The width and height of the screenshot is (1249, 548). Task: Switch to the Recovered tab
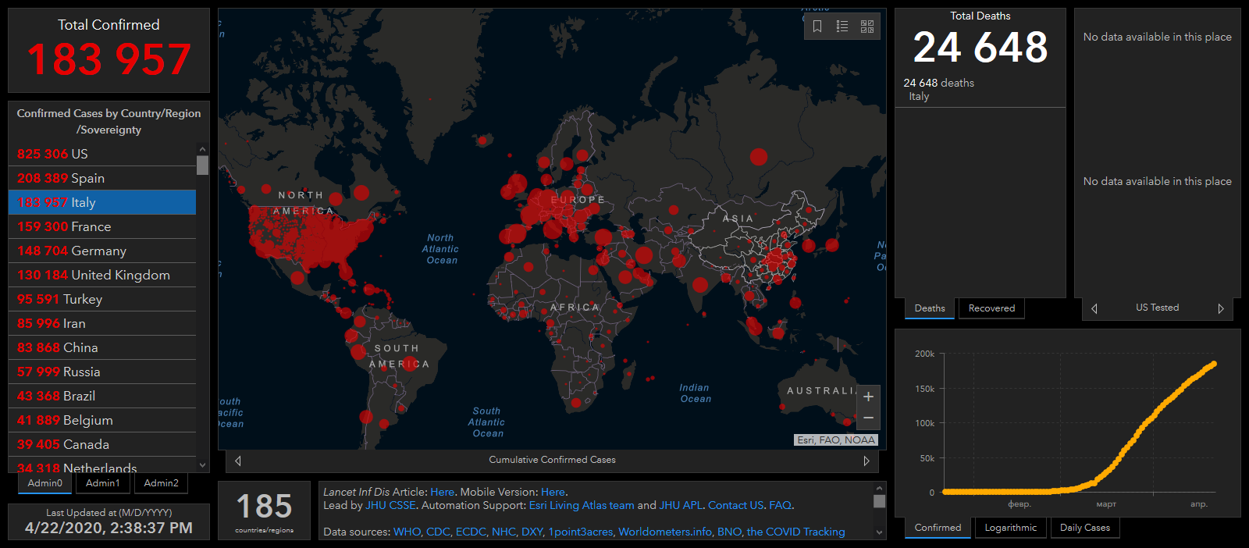[991, 308]
